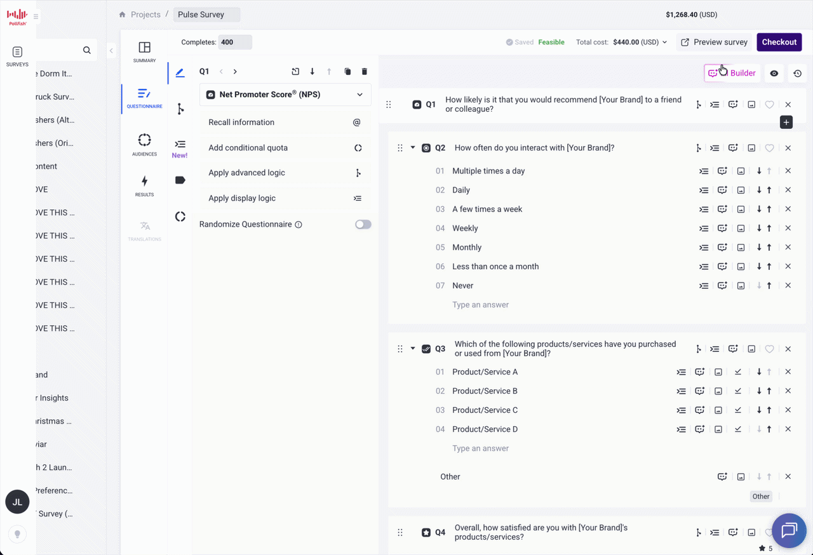
Task: Toggle checkmark for Product/Service B
Action: 738,391
